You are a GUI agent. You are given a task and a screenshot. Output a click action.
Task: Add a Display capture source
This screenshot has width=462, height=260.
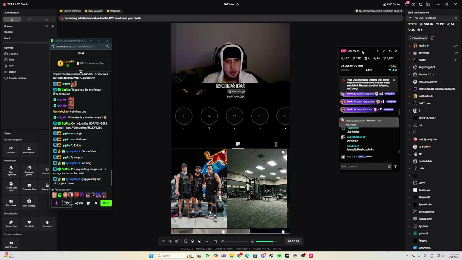pos(16,78)
